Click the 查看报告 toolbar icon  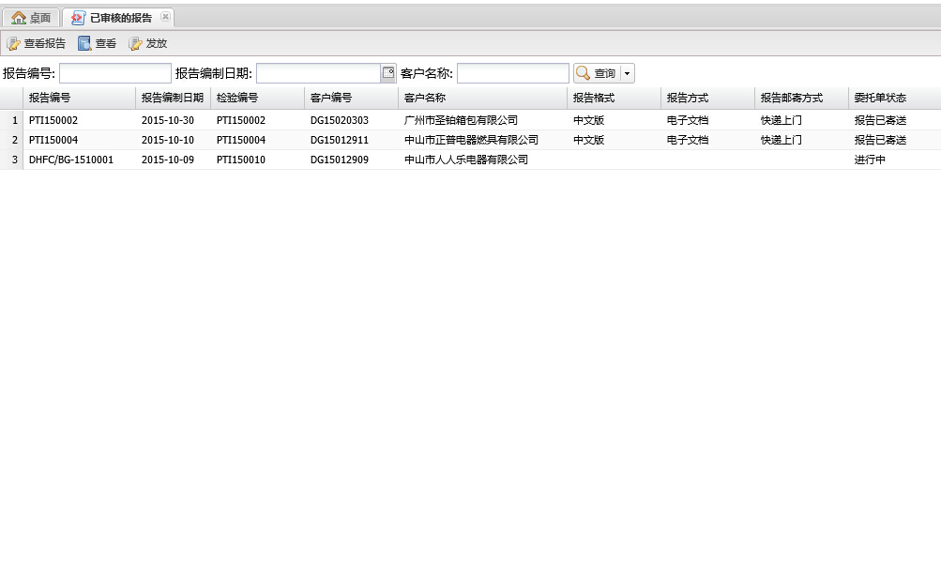[x=13, y=43]
